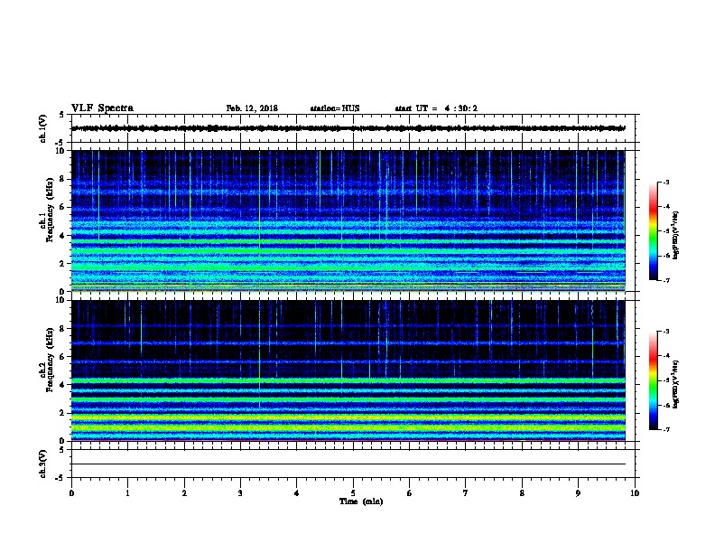Click the ch.1 spectrogram color scale bar

click(x=654, y=231)
